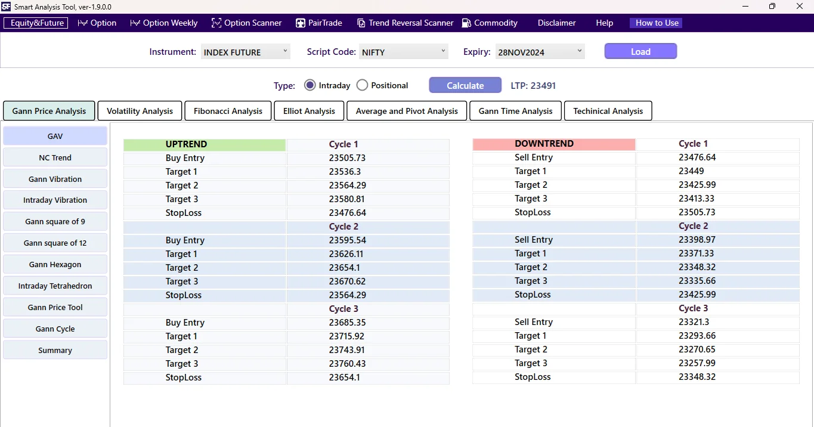Select Gann square of 9 in sidebar
The height and width of the screenshot is (427, 814).
[55, 221]
